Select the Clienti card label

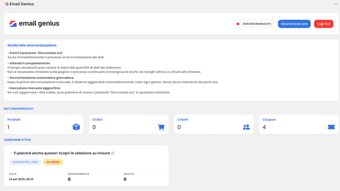tap(183, 120)
